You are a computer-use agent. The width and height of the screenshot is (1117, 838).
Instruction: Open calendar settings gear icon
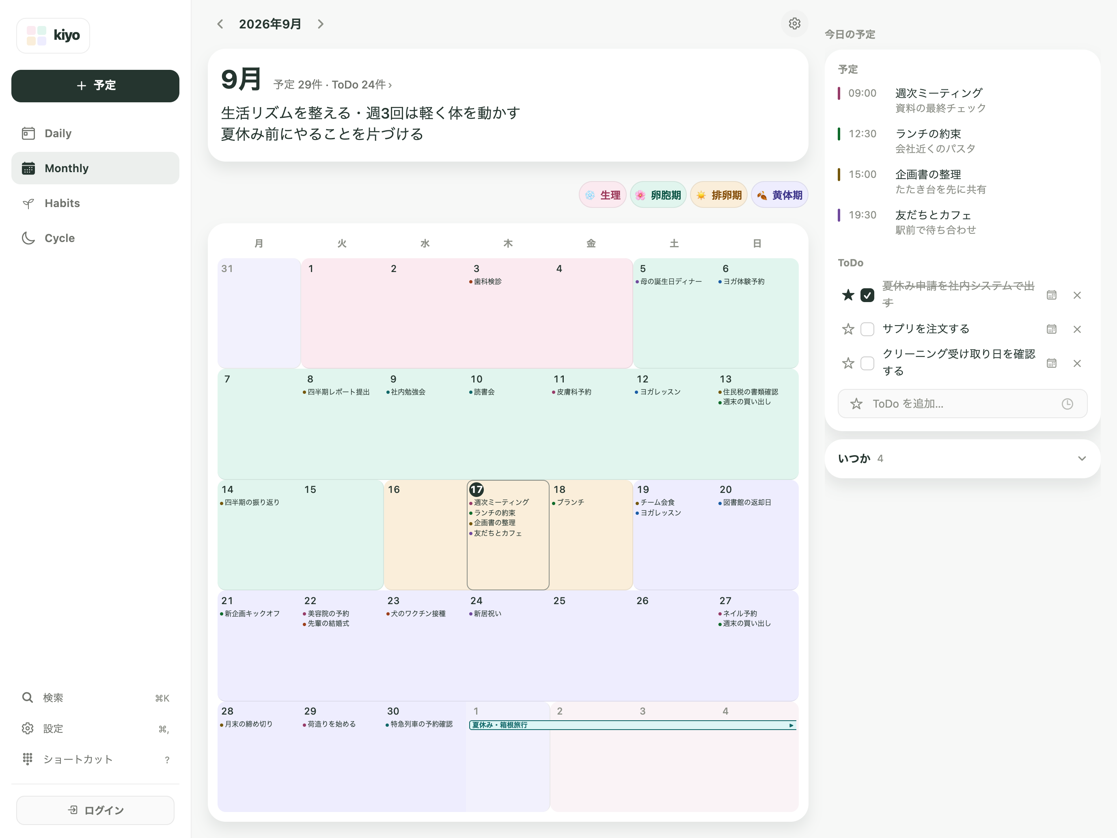794,23
